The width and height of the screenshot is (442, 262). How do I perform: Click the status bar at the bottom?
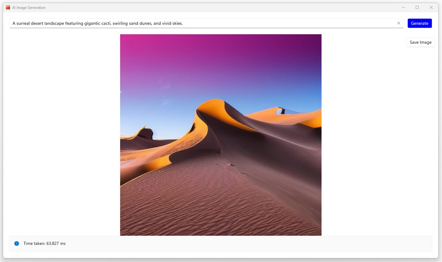(221, 243)
